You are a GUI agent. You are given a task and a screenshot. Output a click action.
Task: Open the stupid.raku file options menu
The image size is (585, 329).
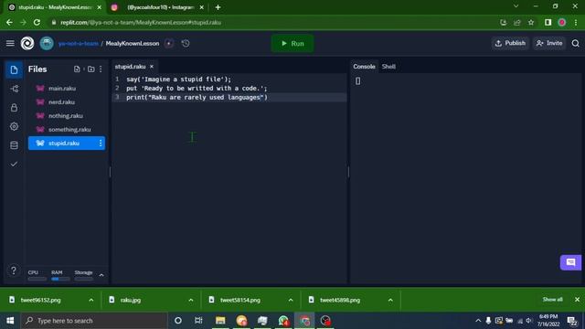pos(101,143)
